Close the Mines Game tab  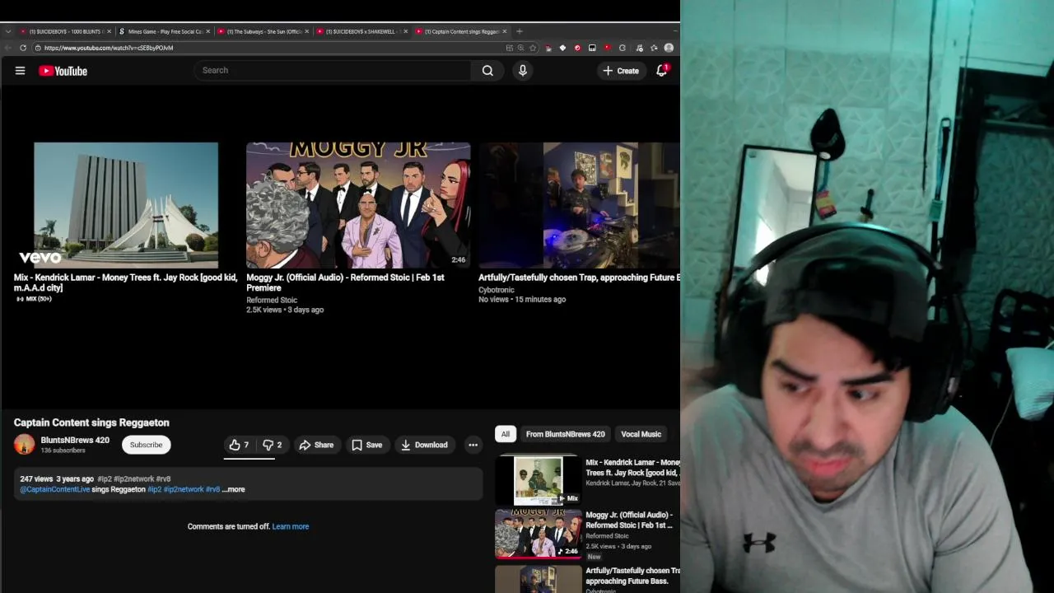tap(208, 31)
